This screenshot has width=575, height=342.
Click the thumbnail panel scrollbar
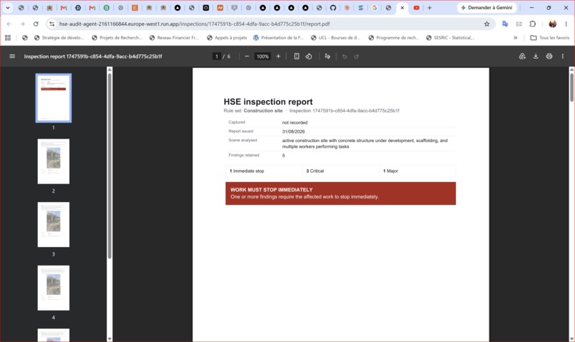pos(109,166)
